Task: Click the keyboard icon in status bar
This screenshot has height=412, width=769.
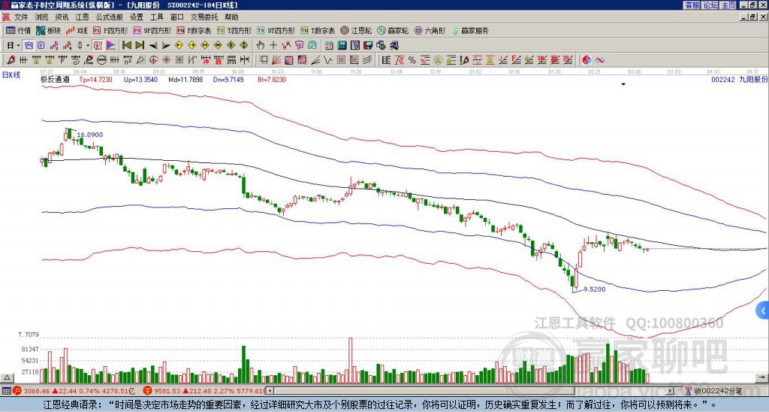Action: click(6, 391)
